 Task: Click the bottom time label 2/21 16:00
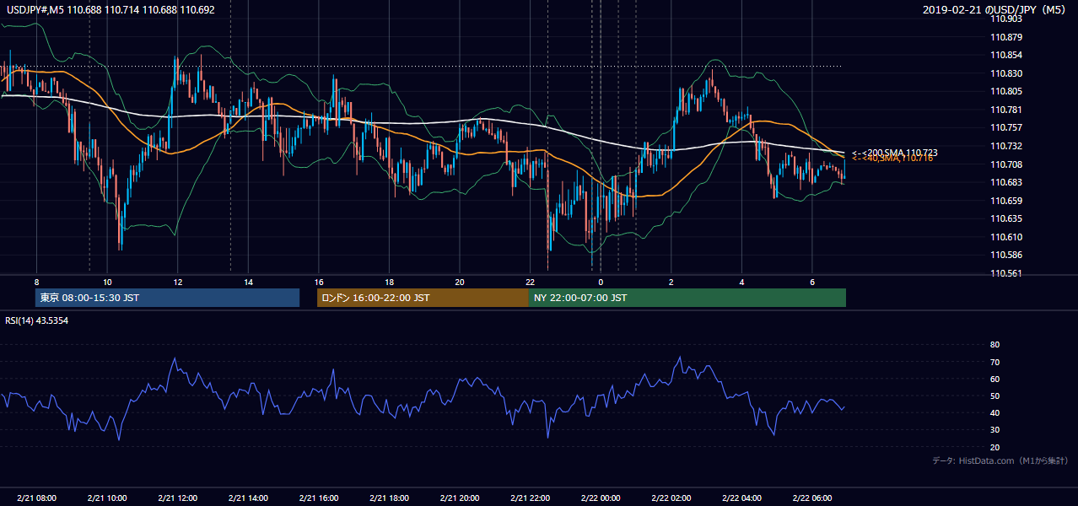pos(318,498)
